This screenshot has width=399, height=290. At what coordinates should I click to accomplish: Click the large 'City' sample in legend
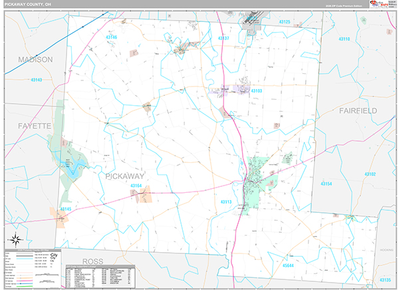[x=54, y=255]
